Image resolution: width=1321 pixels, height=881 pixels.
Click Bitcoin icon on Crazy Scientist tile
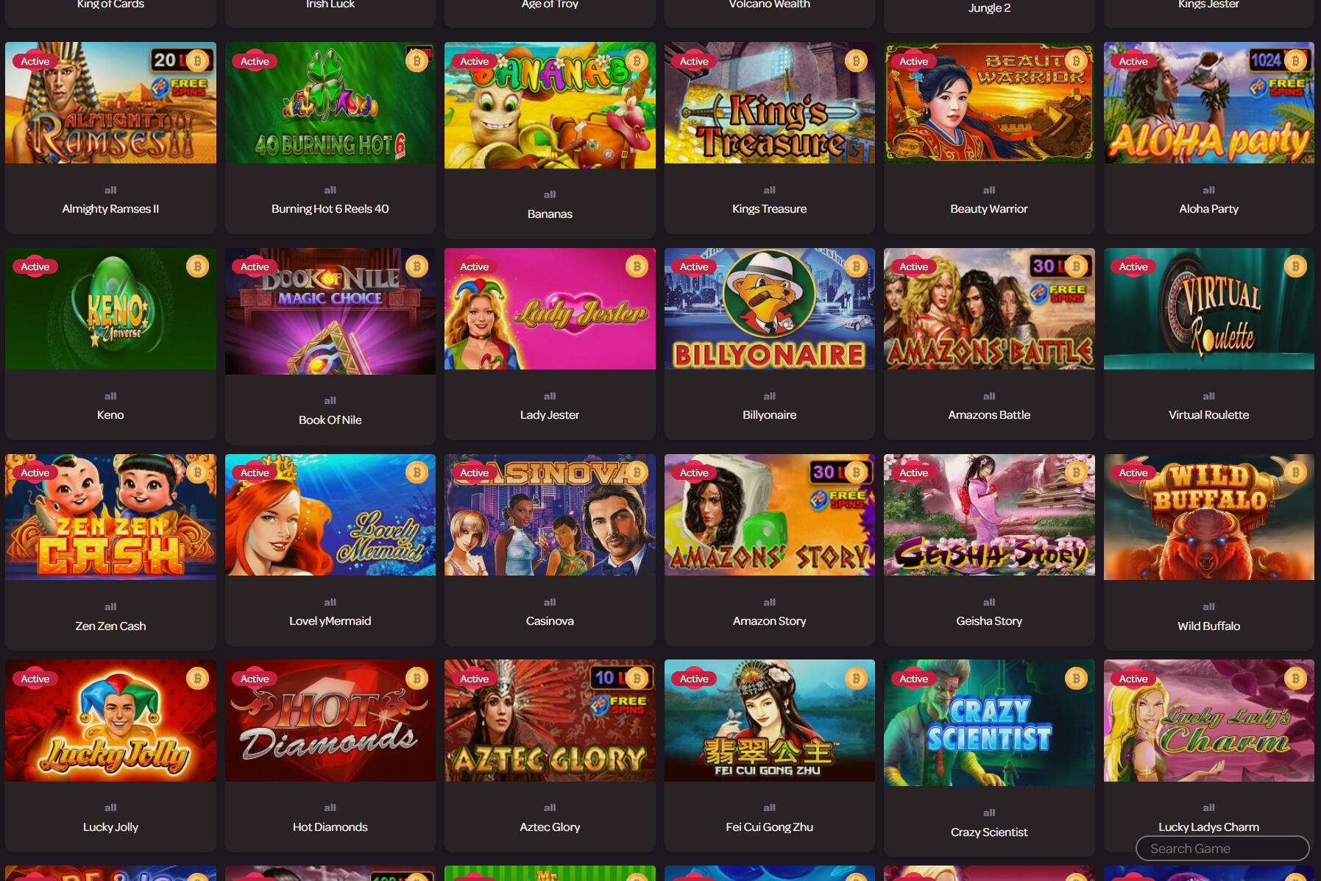[x=1076, y=679]
